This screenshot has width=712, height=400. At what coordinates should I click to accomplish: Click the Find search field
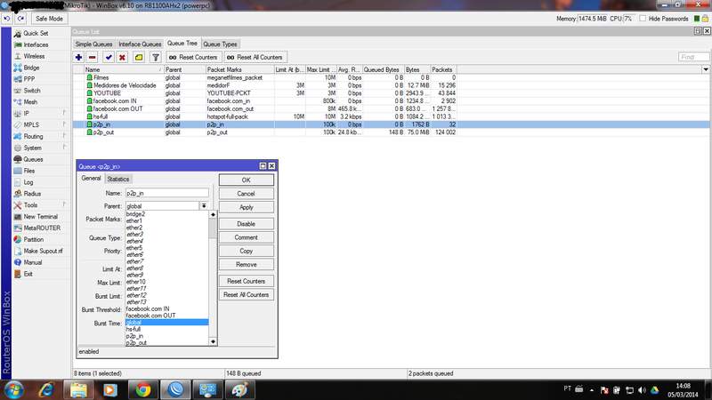pos(693,57)
